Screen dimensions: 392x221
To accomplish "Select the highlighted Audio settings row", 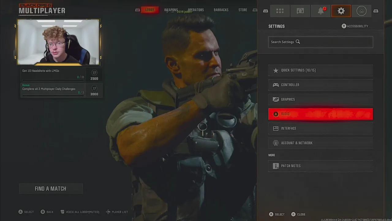I will click(321, 114).
